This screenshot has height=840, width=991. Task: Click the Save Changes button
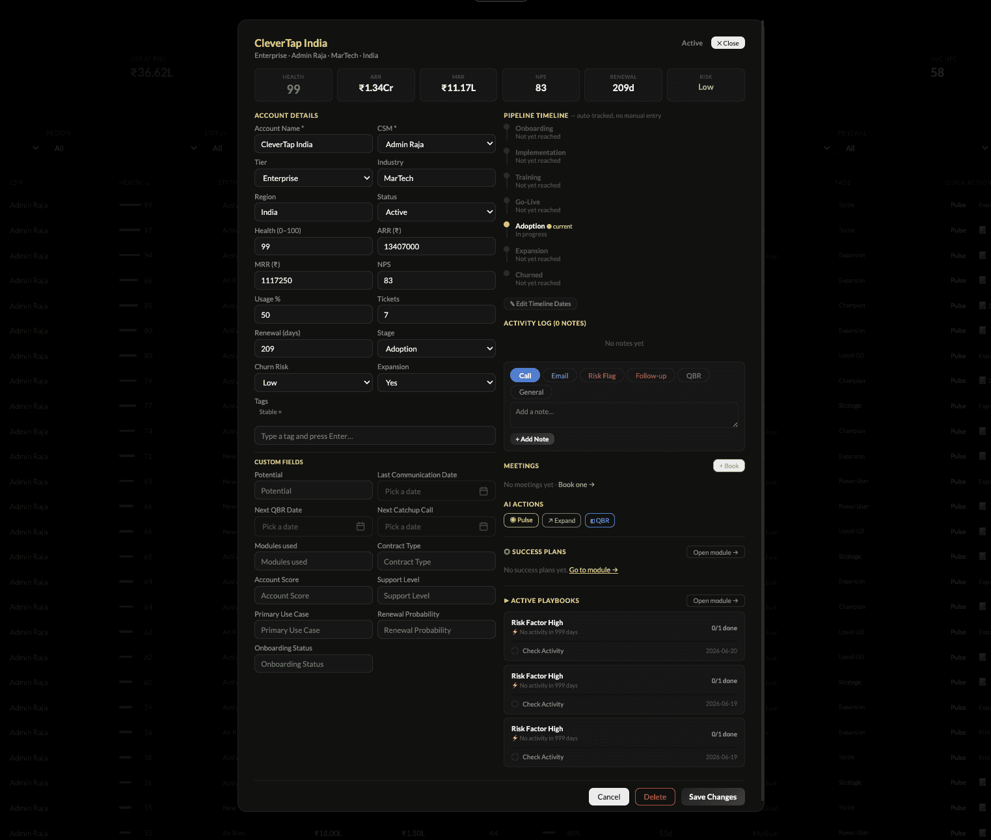pyautogui.click(x=713, y=796)
